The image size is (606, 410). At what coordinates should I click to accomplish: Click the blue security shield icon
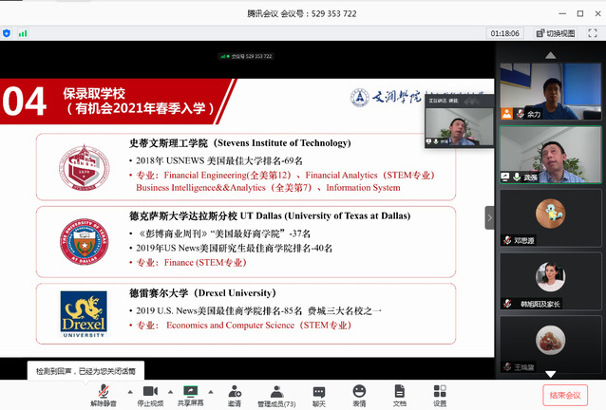[7, 33]
